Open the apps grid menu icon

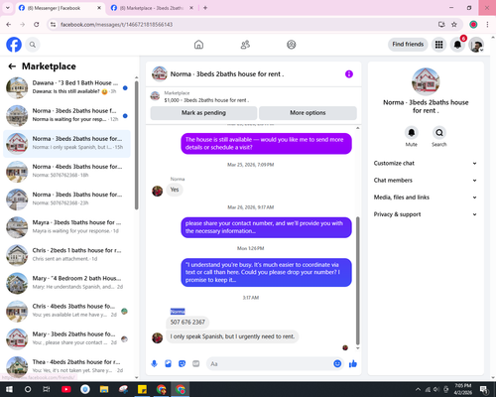click(x=438, y=45)
